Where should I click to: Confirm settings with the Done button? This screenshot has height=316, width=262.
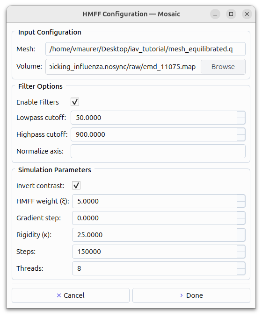[x=191, y=295]
